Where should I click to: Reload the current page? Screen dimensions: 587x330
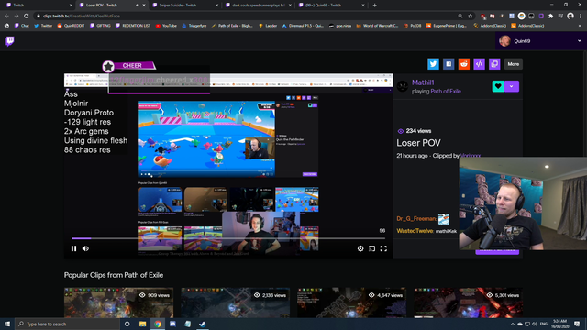[27, 16]
